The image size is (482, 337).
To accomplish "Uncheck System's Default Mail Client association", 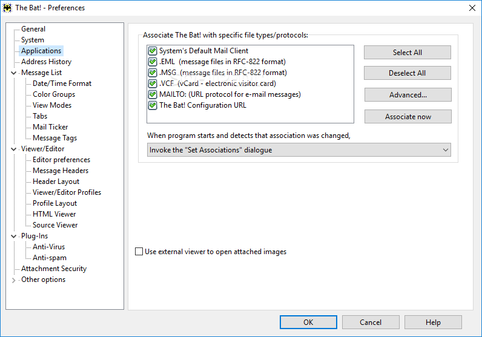I will click(x=153, y=51).
